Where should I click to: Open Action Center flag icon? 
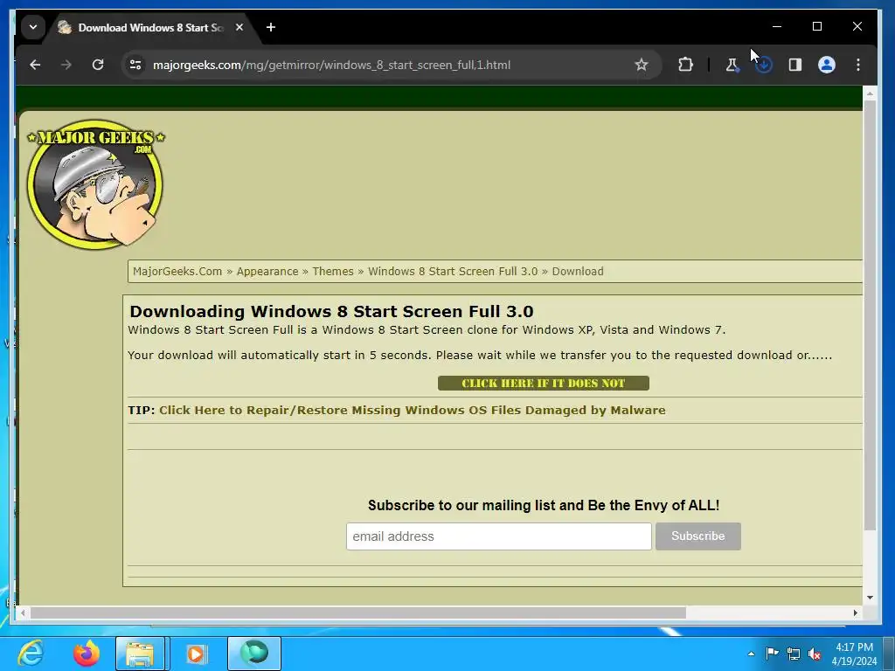[772, 654]
